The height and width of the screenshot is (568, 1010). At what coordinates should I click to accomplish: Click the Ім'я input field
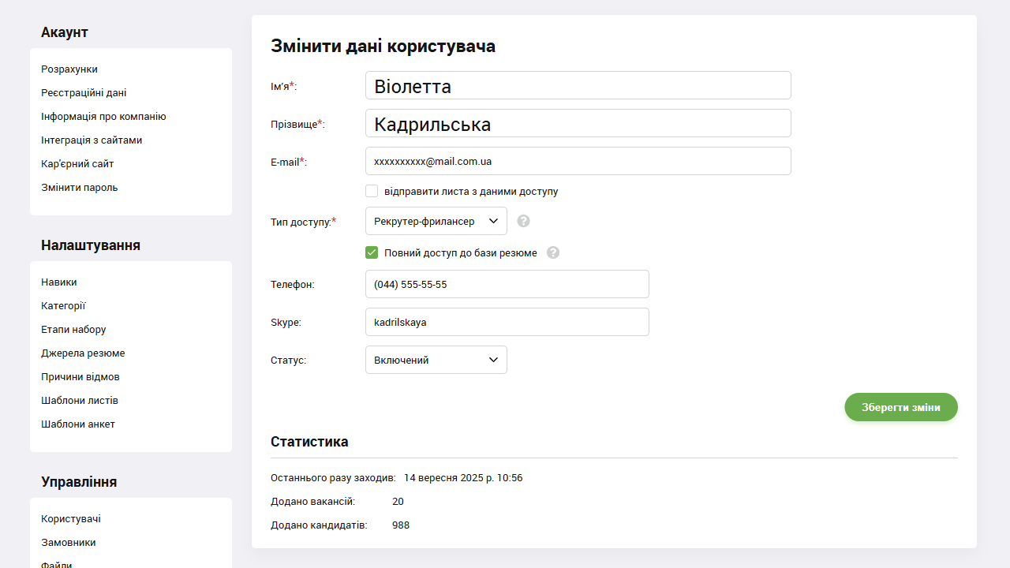coord(578,85)
